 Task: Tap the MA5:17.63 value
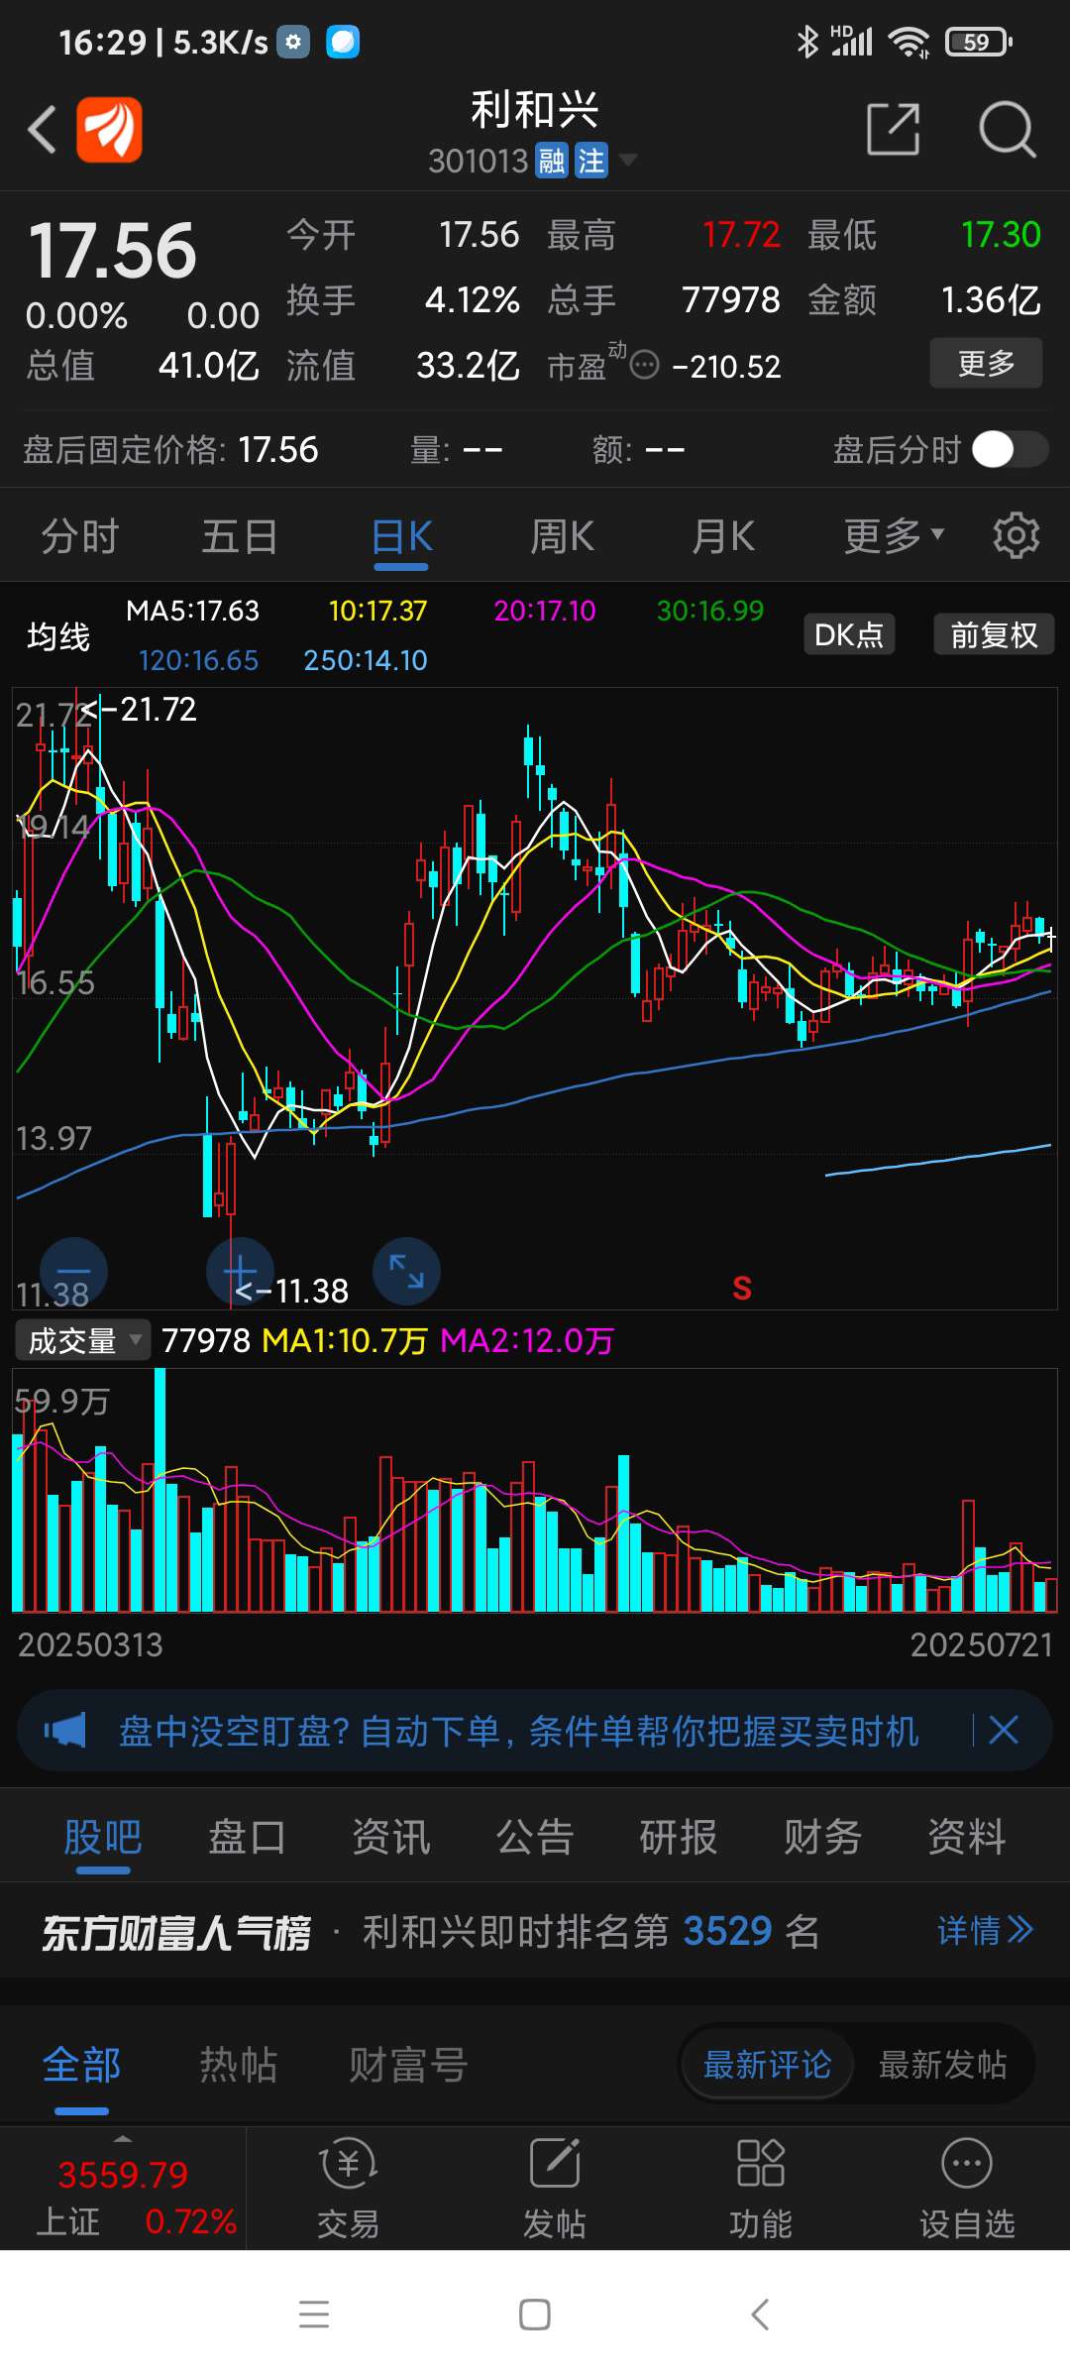click(192, 611)
